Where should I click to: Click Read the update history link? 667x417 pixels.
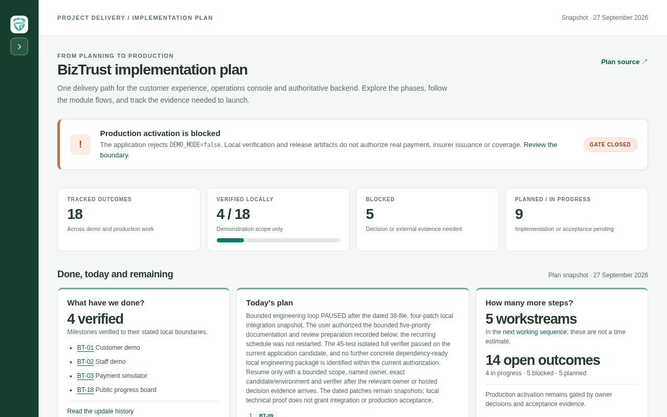point(101,411)
